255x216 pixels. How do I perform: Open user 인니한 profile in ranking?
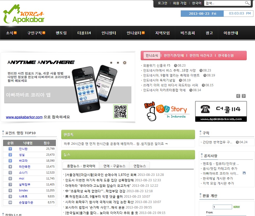coord(23,149)
